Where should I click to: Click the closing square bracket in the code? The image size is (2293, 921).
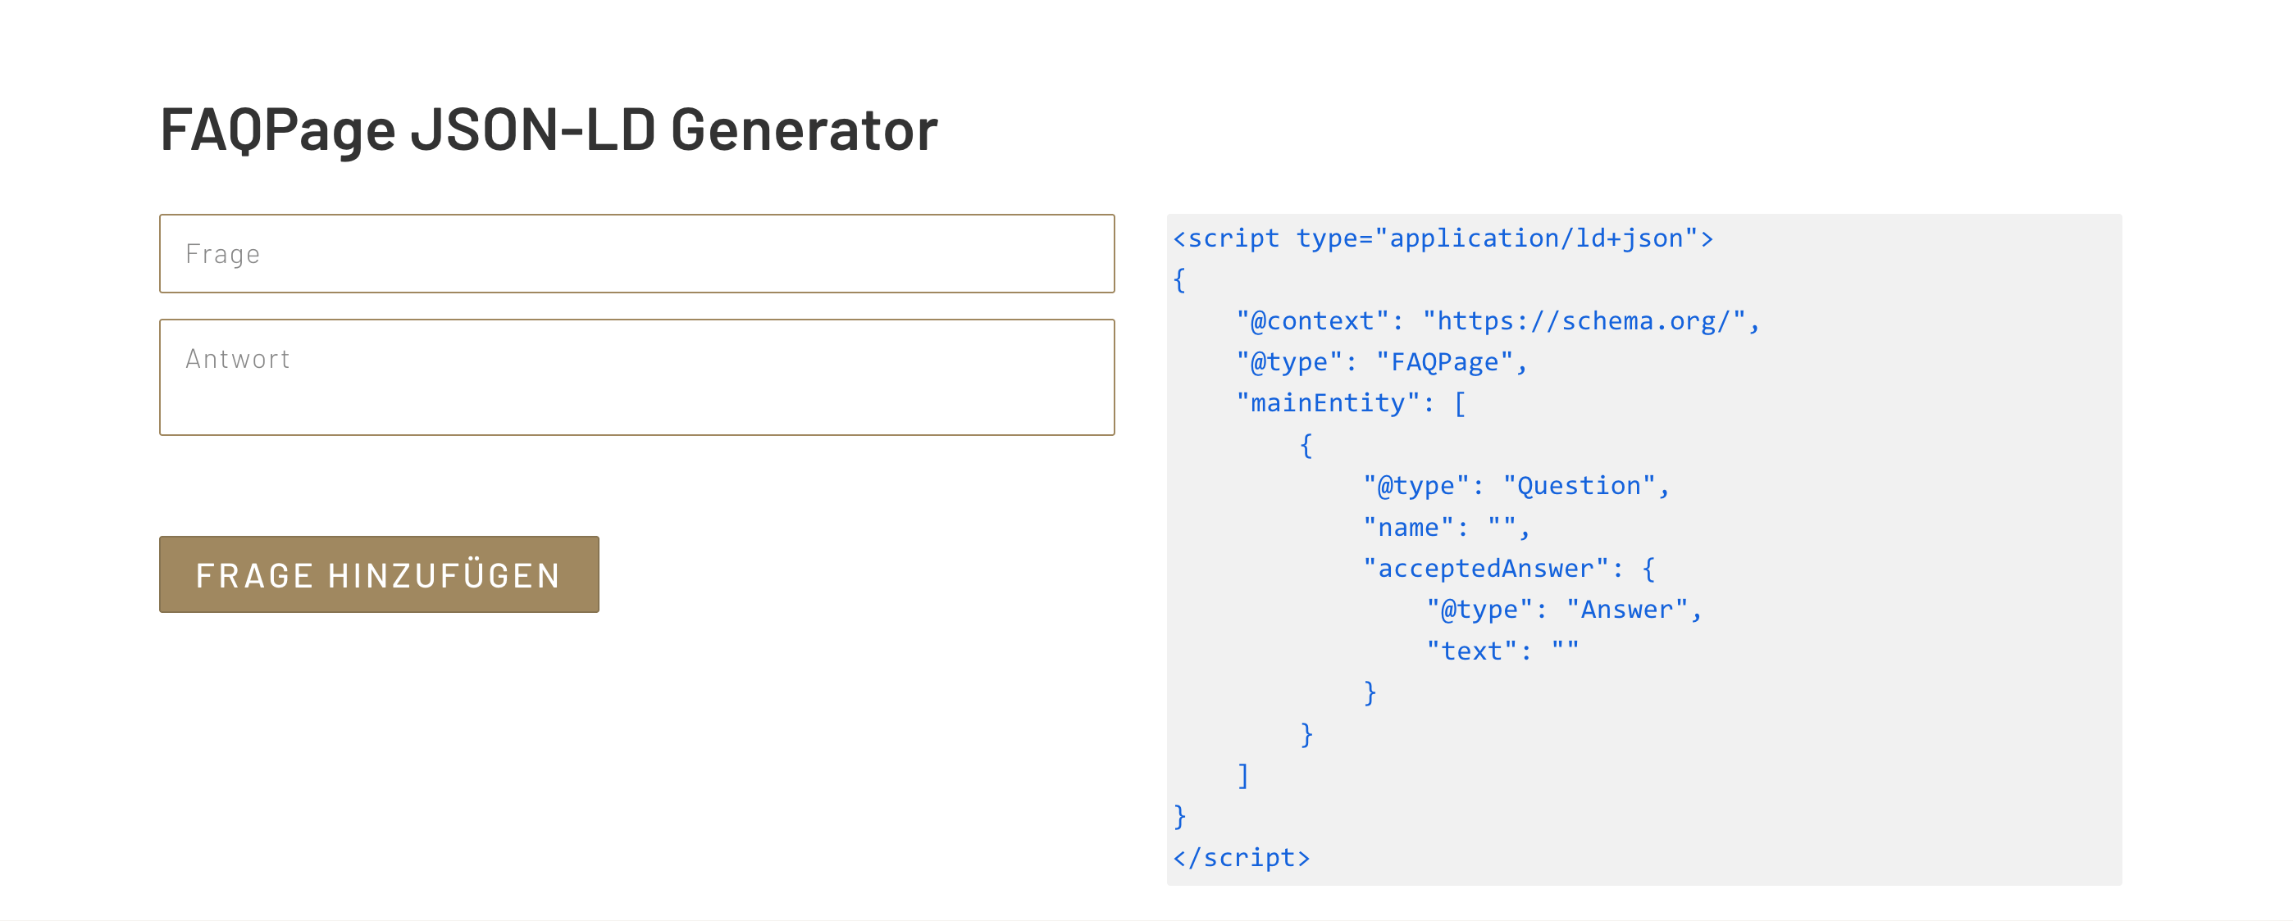click(x=1243, y=775)
